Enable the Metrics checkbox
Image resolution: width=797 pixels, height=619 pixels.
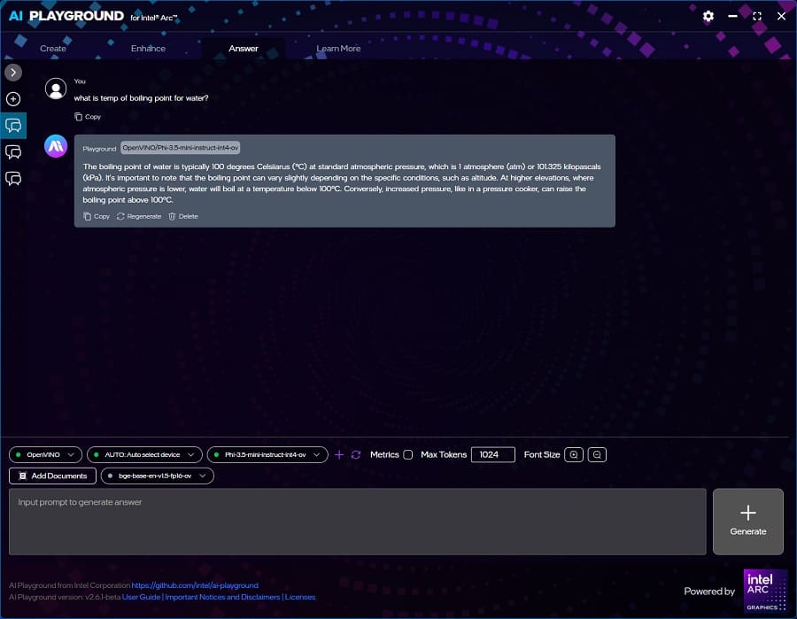point(407,454)
